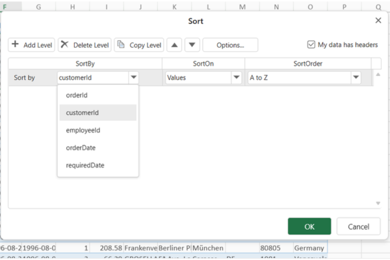
Task: Choose orderDate as the sort column
Action: (98, 148)
